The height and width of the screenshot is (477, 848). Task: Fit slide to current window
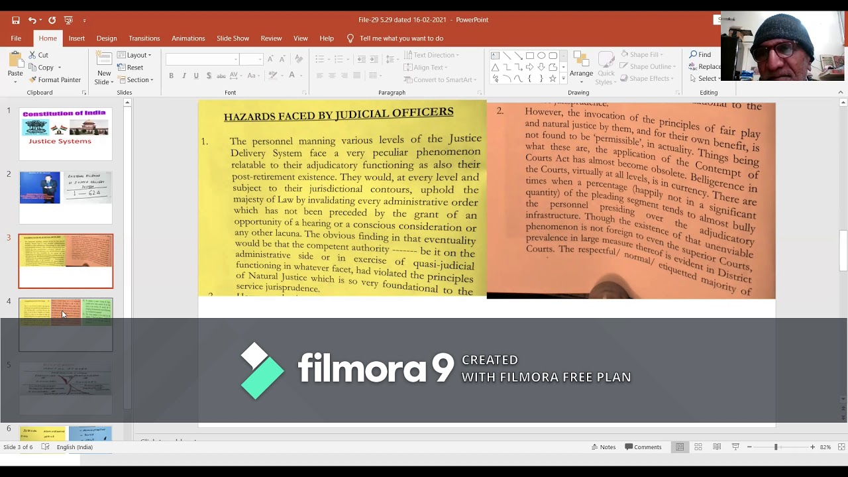tap(842, 447)
